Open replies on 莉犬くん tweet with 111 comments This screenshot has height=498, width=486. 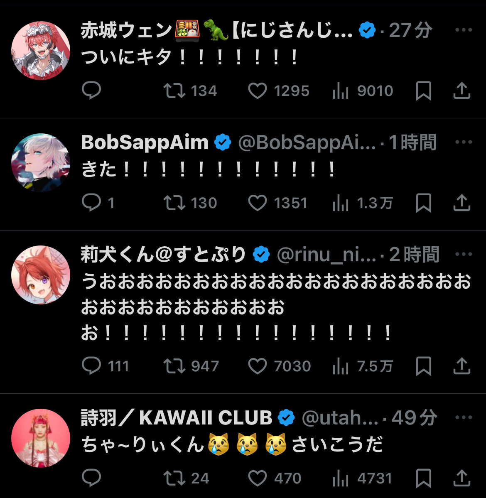(105, 366)
